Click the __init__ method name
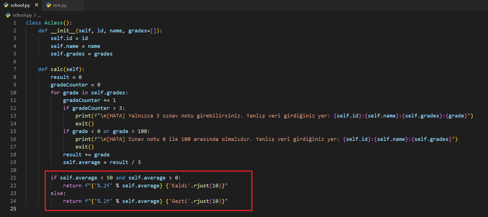Viewport: 488px width, 217px height. pyautogui.click(x=63, y=31)
